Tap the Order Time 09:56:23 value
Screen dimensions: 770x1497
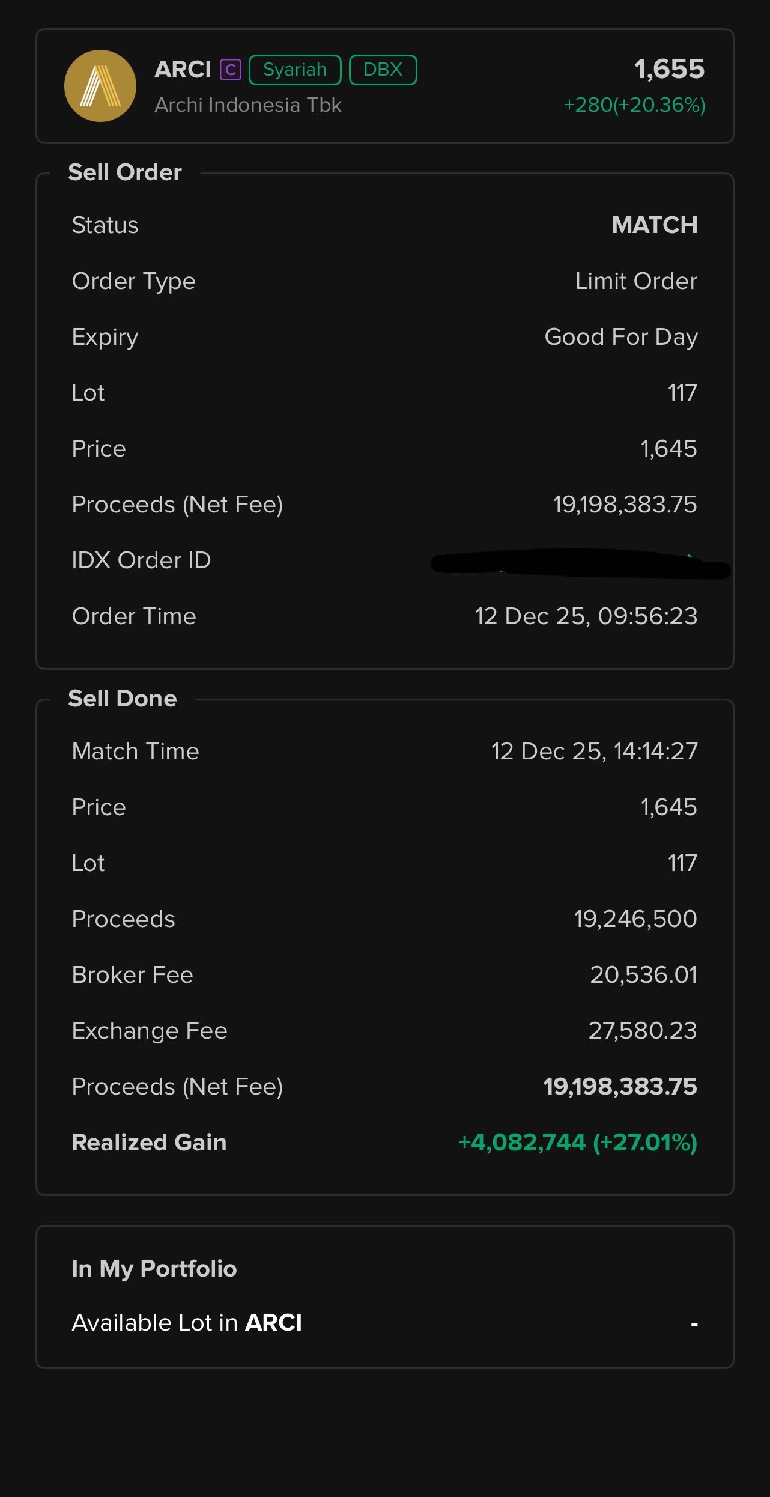(586, 616)
